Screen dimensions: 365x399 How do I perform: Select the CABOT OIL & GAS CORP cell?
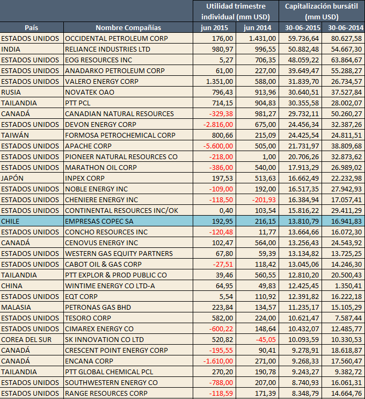128,264
